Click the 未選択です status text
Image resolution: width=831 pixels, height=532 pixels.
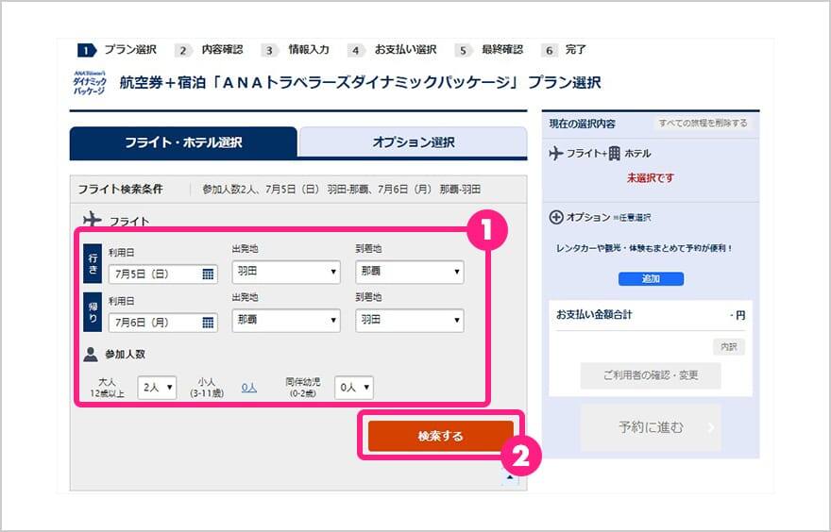pyautogui.click(x=651, y=178)
